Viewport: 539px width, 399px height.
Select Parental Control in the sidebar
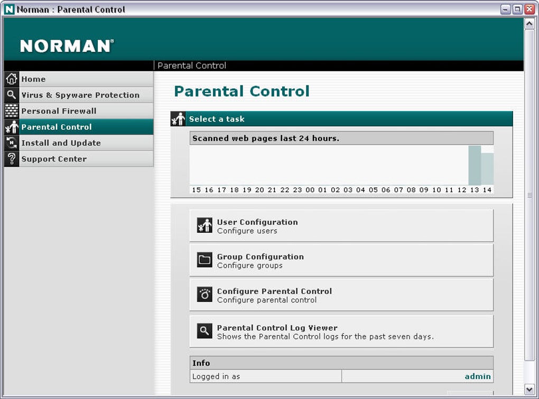click(x=79, y=127)
